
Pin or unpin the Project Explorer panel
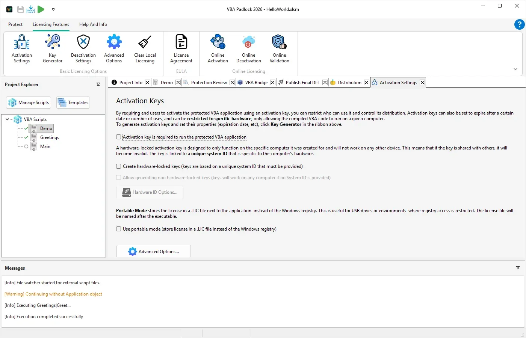click(x=98, y=84)
